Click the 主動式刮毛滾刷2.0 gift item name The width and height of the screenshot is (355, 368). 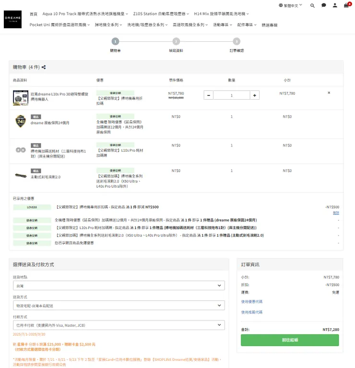[46, 177]
